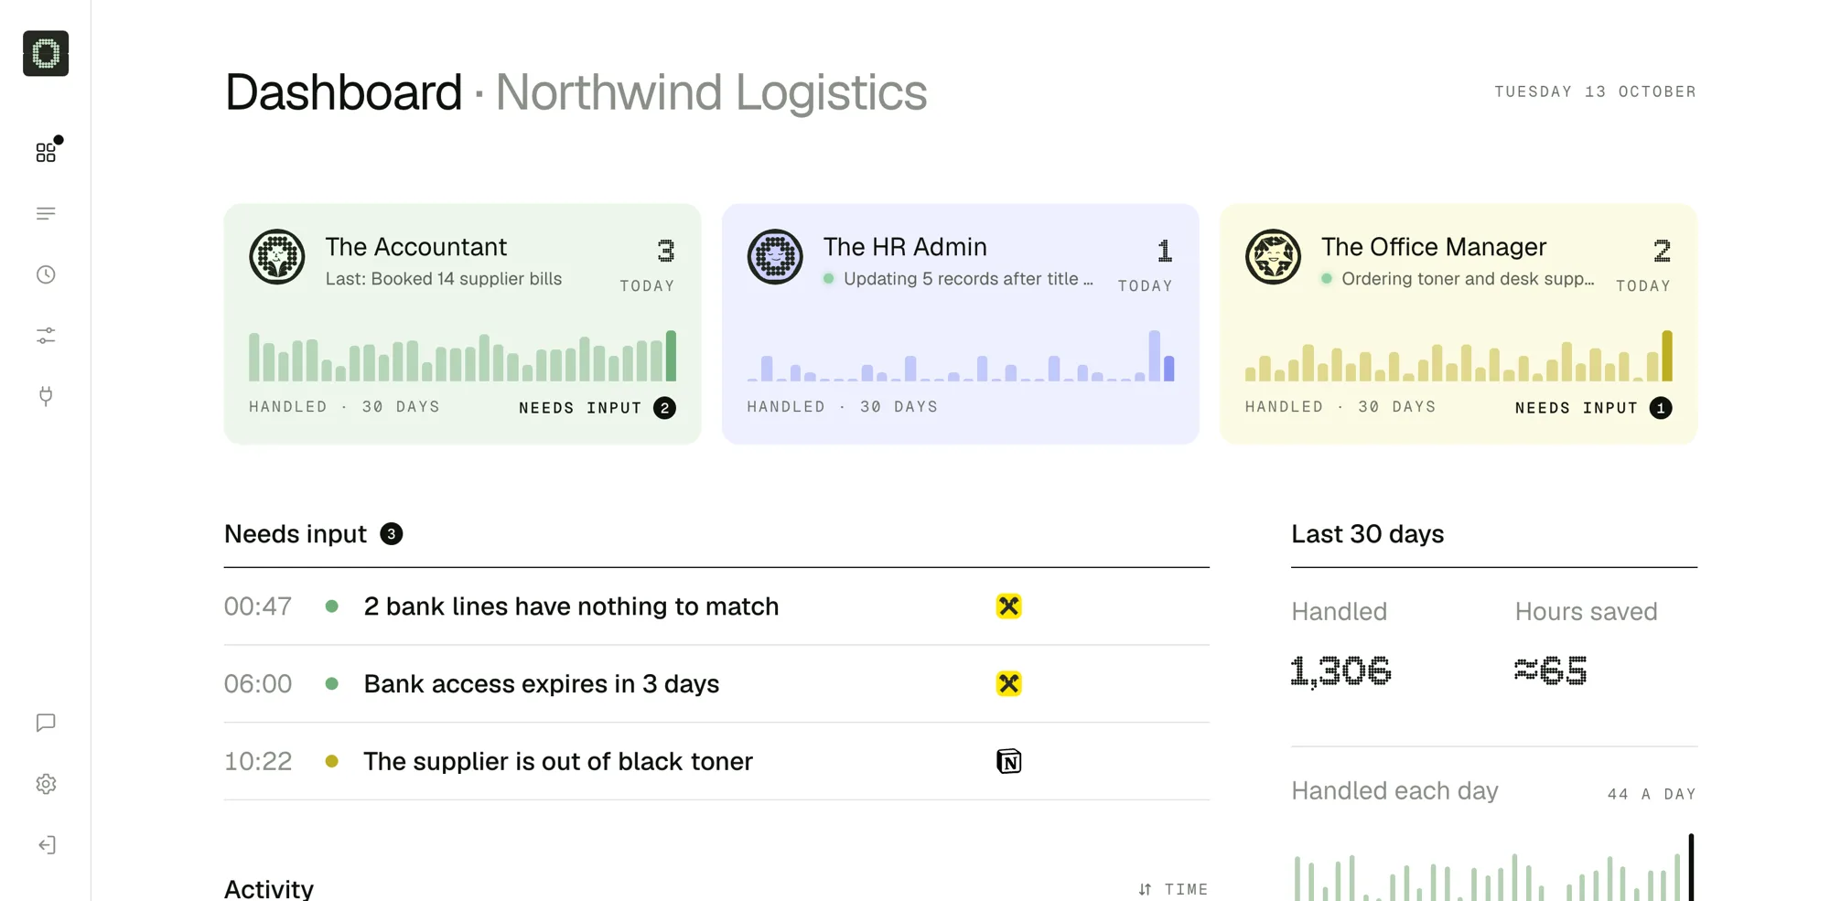
Task: Click the yellow X icon on bank lines row
Action: coord(1008,606)
